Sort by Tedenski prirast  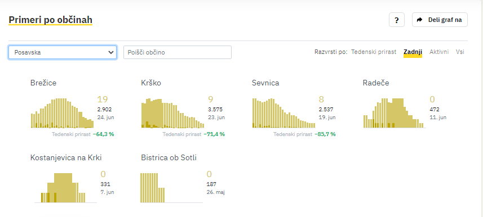pyautogui.click(x=373, y=52)
